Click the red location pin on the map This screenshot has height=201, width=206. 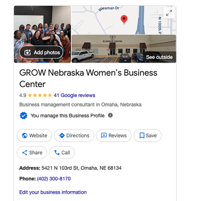coord(124,20)
